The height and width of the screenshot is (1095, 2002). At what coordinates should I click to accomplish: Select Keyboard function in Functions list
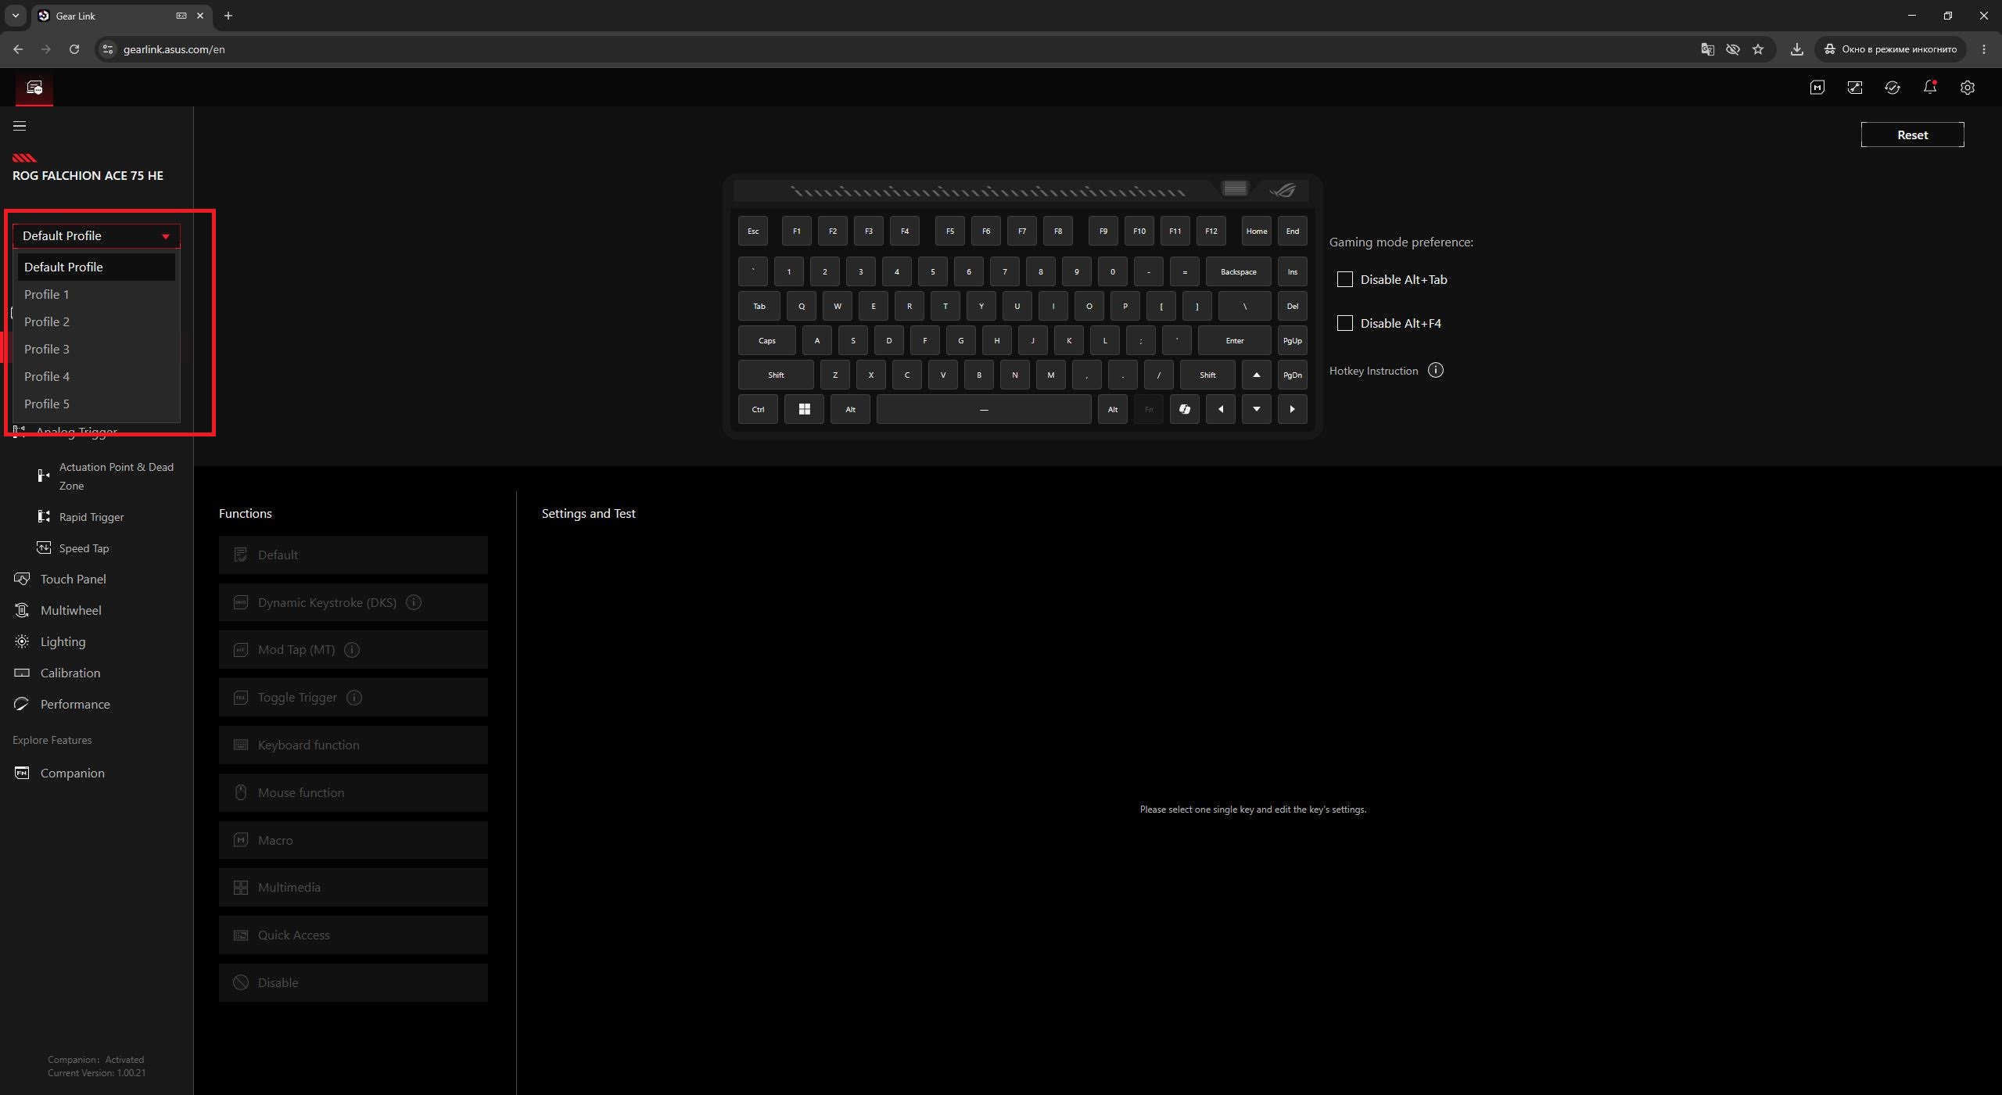(x=353, y=745)
